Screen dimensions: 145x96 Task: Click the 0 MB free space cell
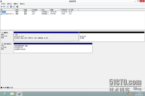click(63, 14)
